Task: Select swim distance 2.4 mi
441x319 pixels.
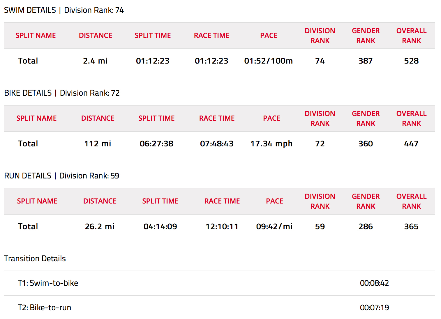Action: (95, 61)
